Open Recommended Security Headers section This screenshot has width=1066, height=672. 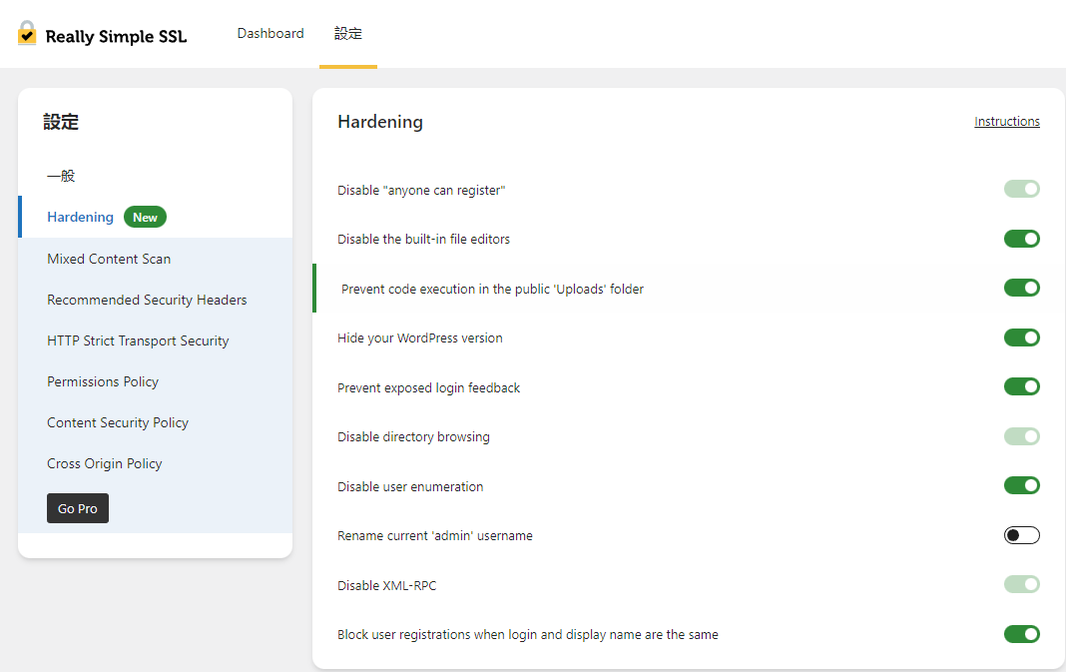(147, 300)
